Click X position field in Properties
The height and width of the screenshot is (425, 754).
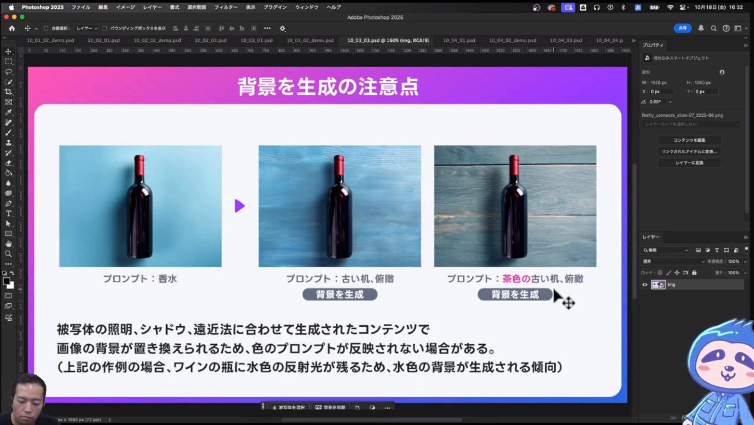click(661, 92)
